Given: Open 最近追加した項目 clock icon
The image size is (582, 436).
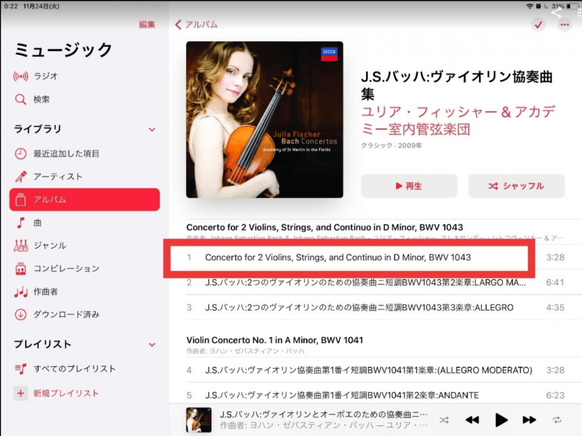Looking at the screenshot, I should [20, 153].
